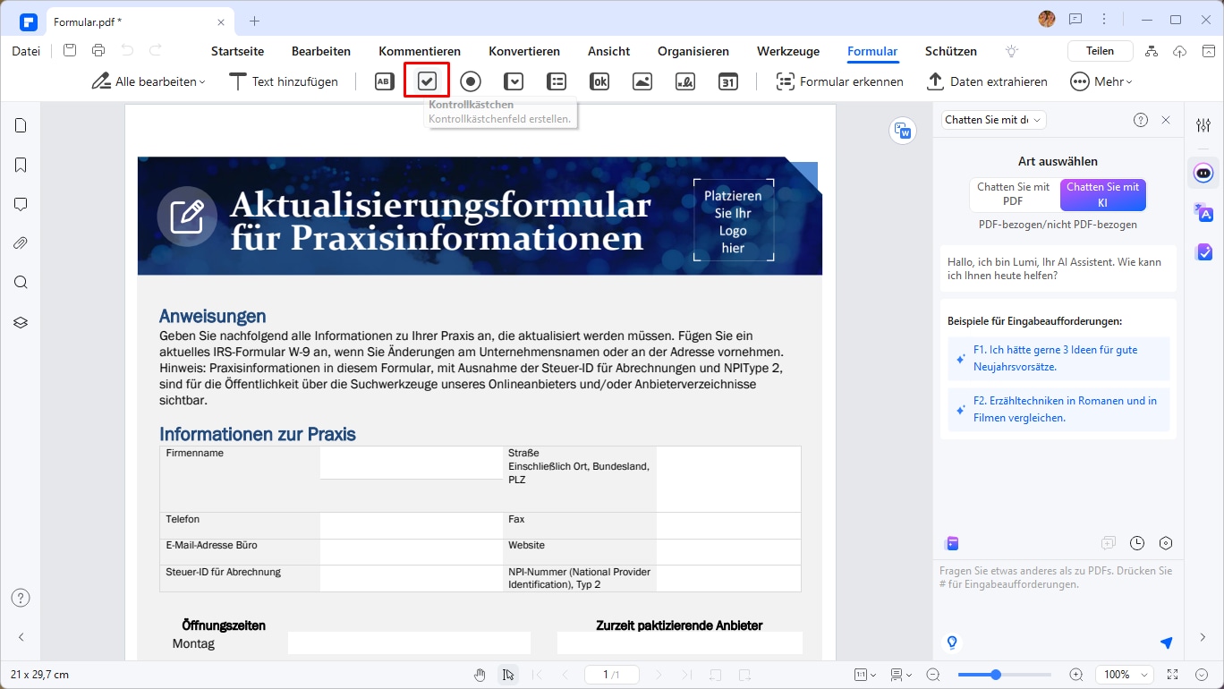Open the page layout view dropdown
This screenshot has height=689, width=1224.
(x=901, y=675)
